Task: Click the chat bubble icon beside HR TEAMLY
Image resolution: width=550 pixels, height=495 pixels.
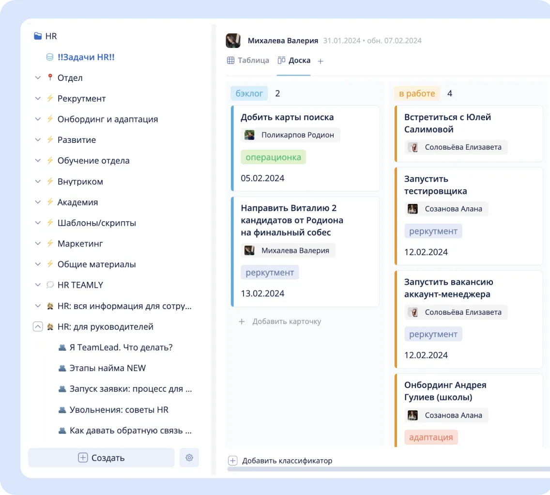Action: tap(50, 285)
